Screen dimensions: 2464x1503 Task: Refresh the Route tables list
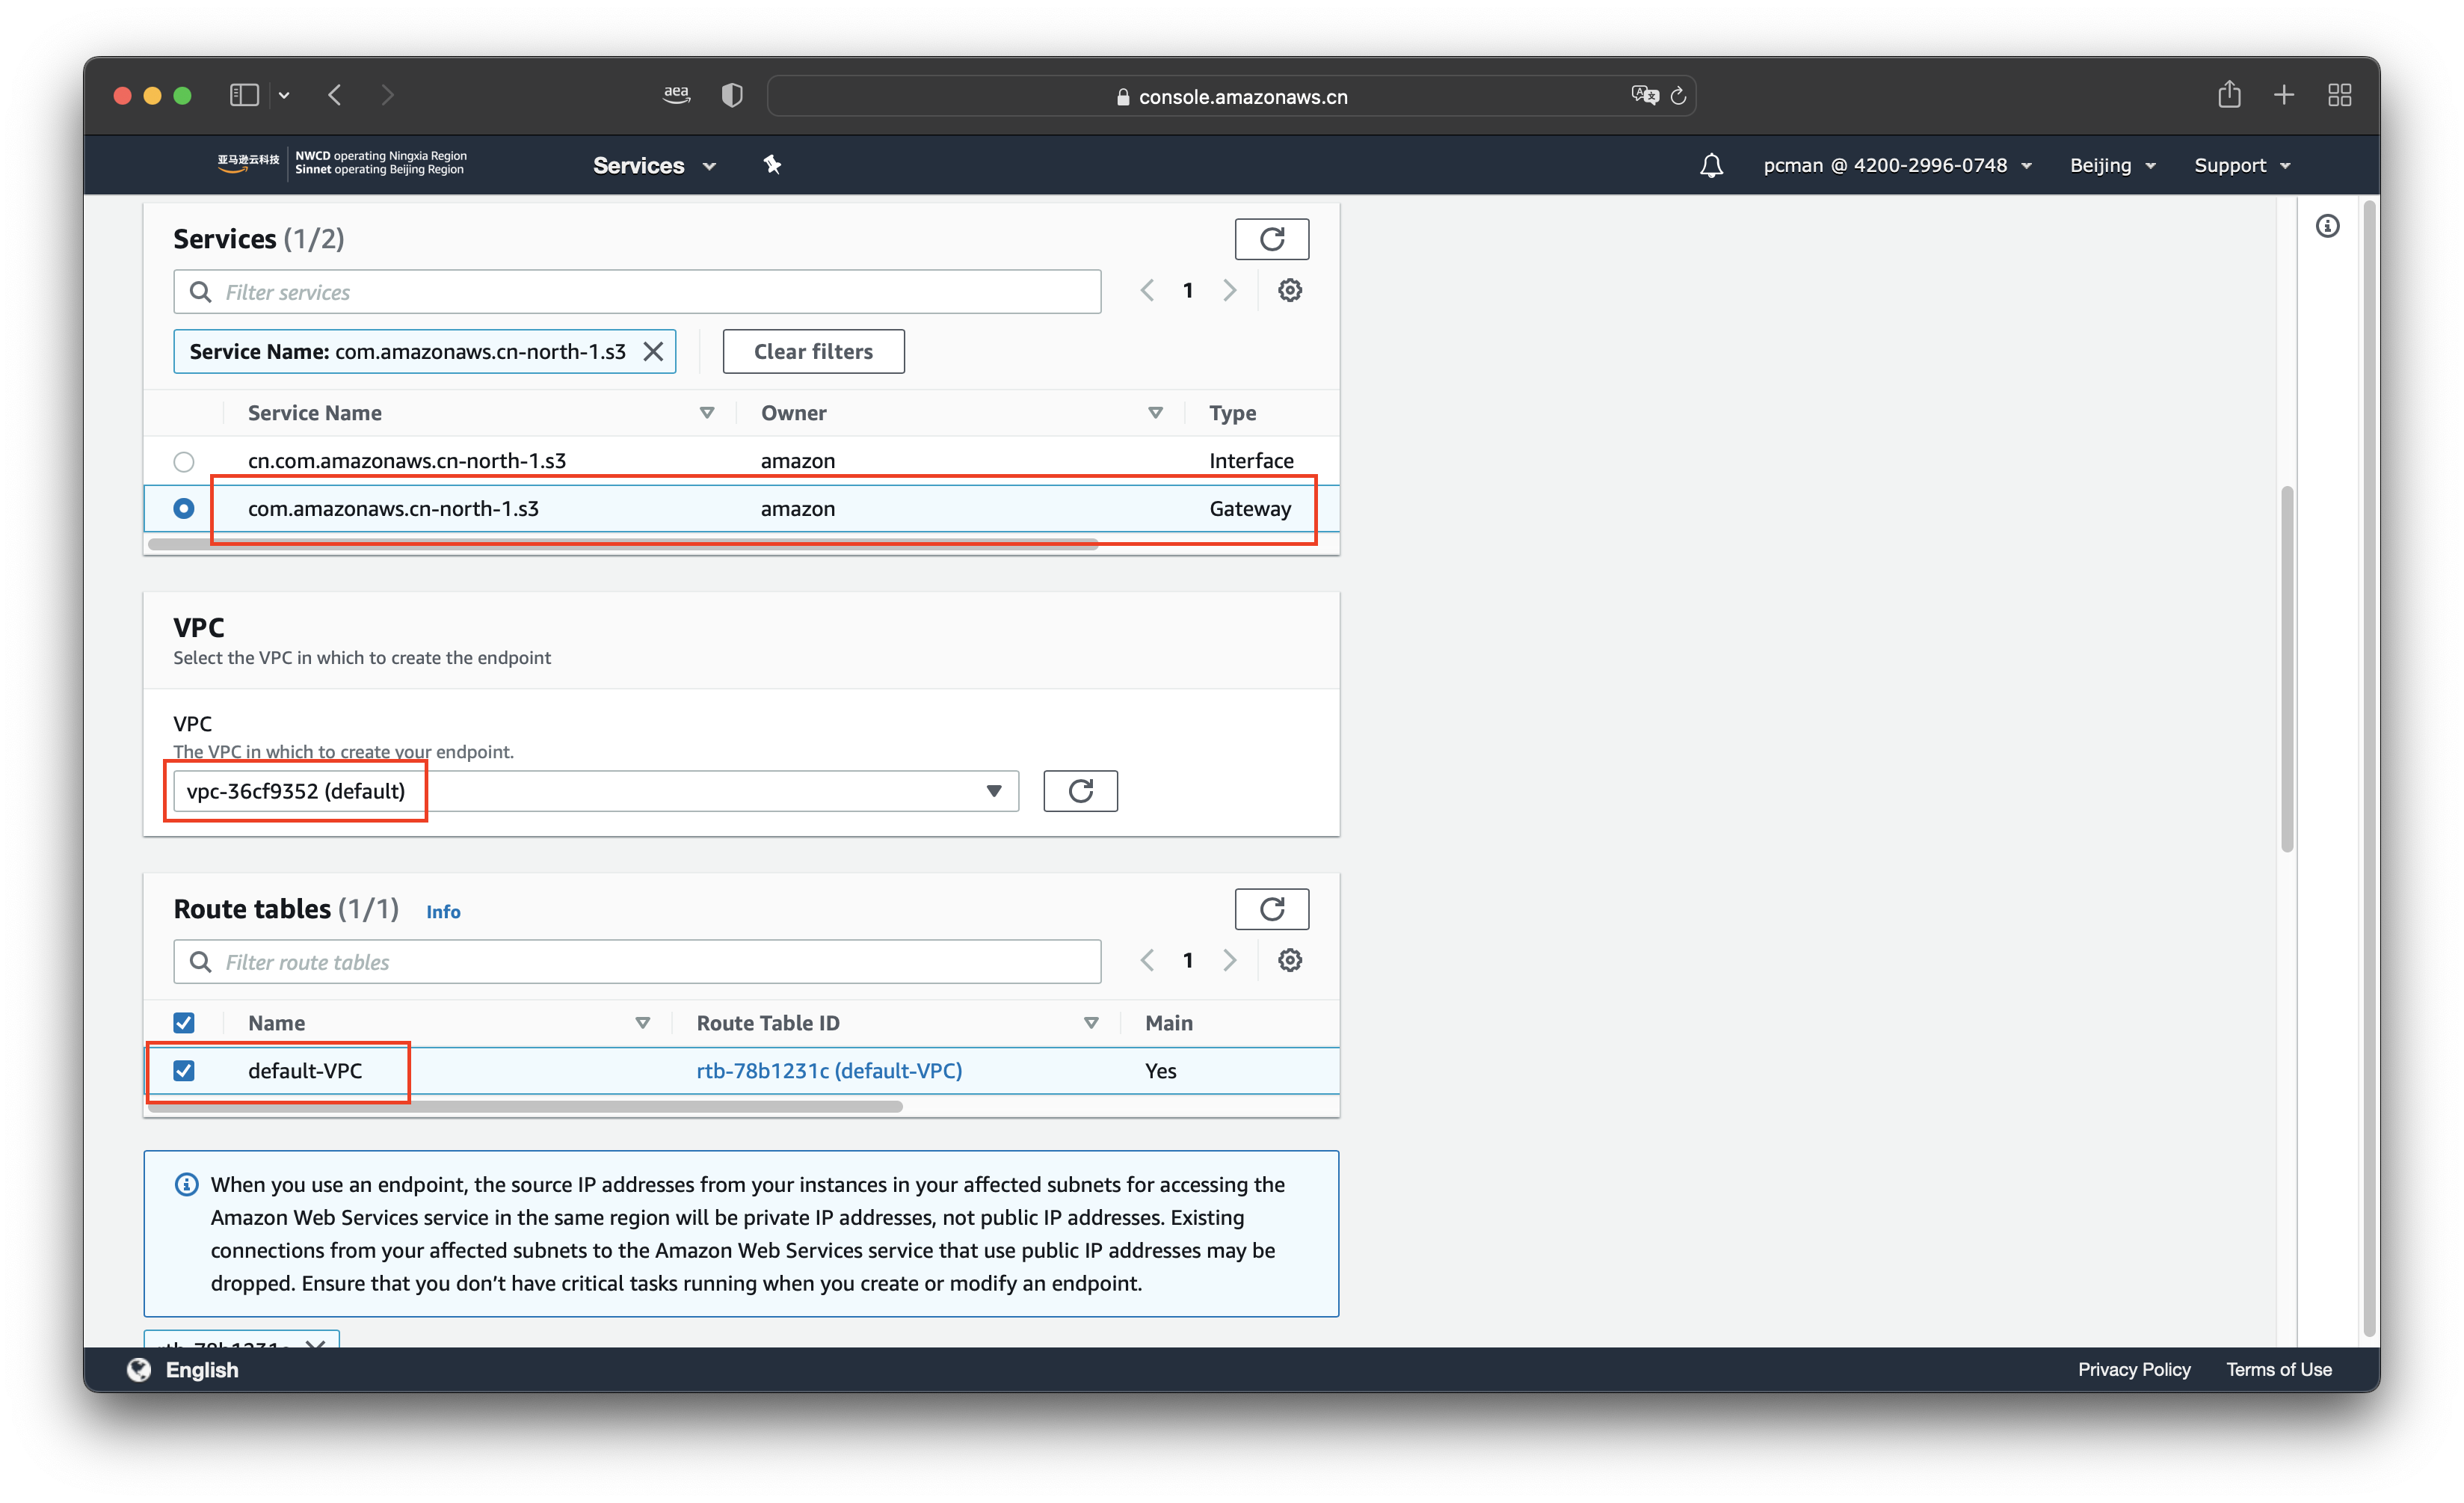tap(1271, 909)
